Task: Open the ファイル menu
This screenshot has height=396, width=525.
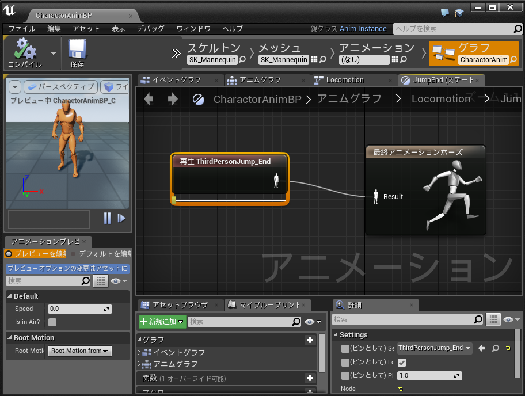Action: click(22, 29)
